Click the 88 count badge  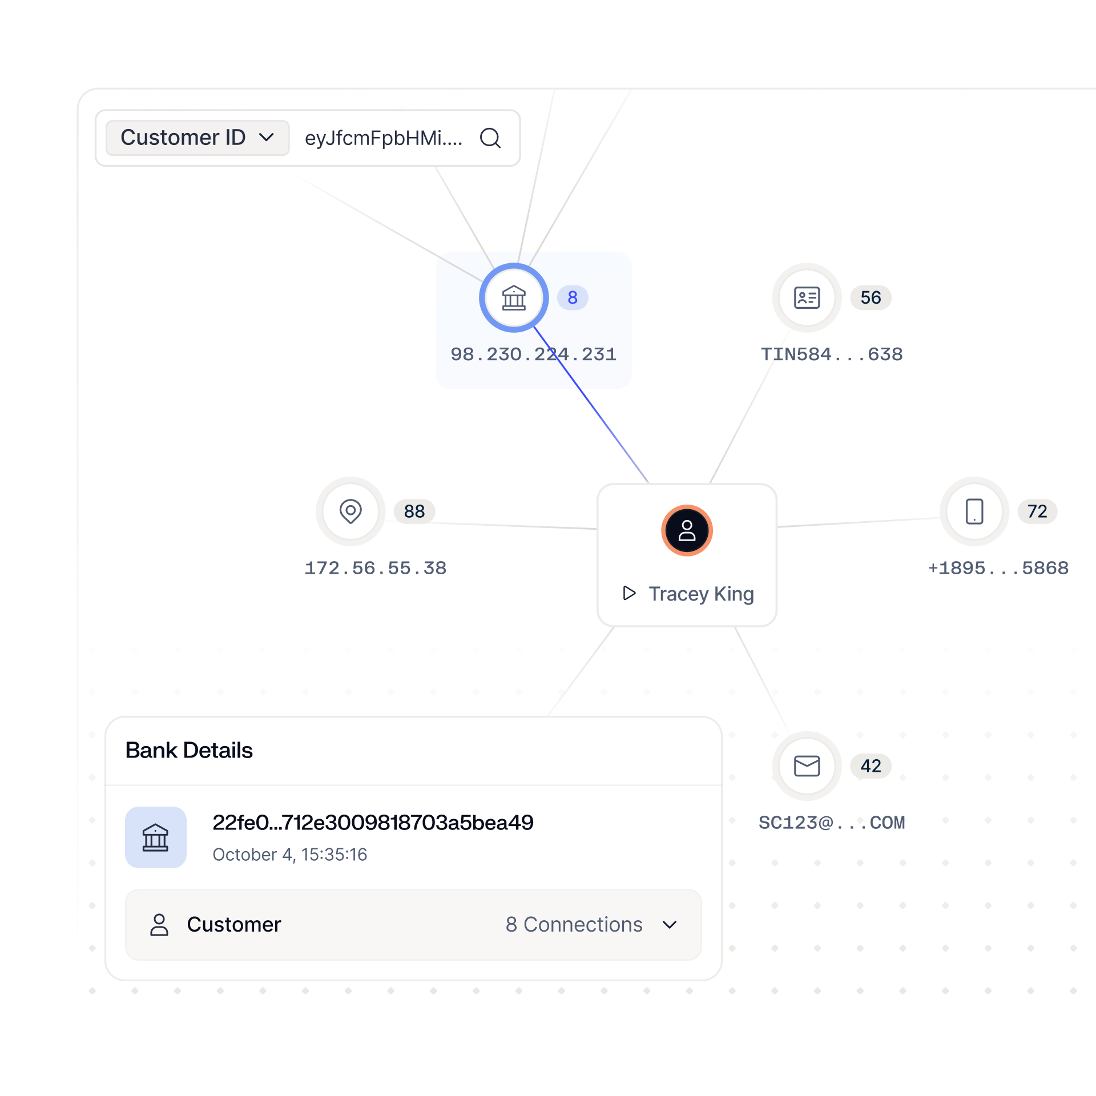(414, 511)
